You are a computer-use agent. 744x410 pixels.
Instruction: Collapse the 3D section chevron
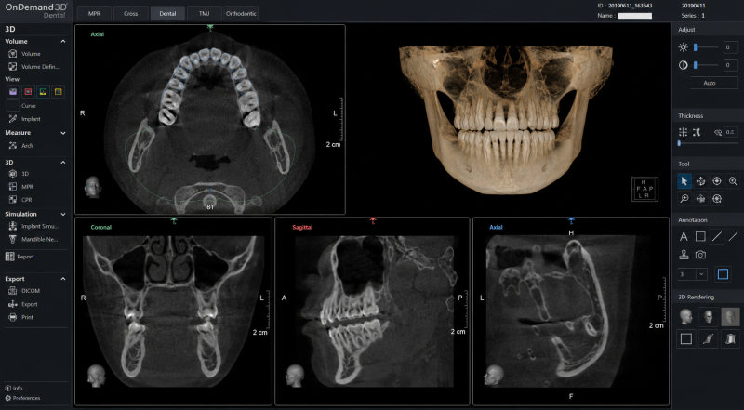click(63, 163)
